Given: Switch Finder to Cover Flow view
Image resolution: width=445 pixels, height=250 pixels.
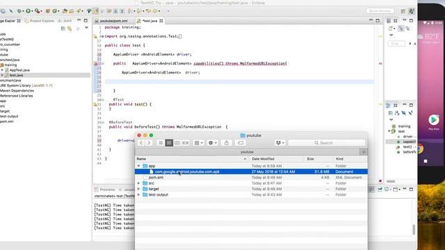Looking at the screenshot, I should [x=186, y=143].
